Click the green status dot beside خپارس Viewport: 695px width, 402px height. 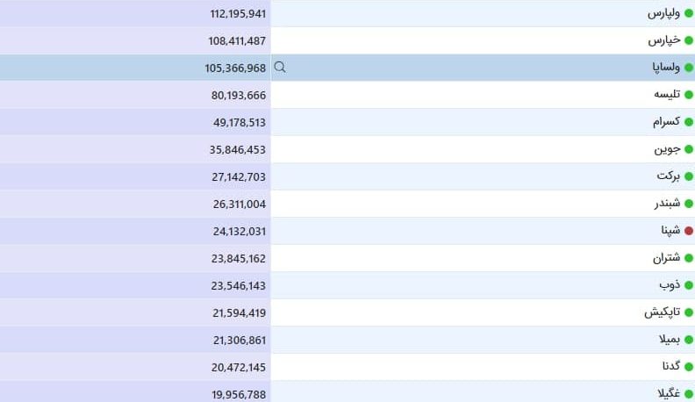point(689,40)
